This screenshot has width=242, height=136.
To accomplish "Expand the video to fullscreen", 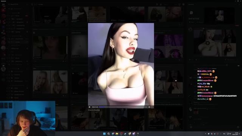I will (x=152, y=107).
